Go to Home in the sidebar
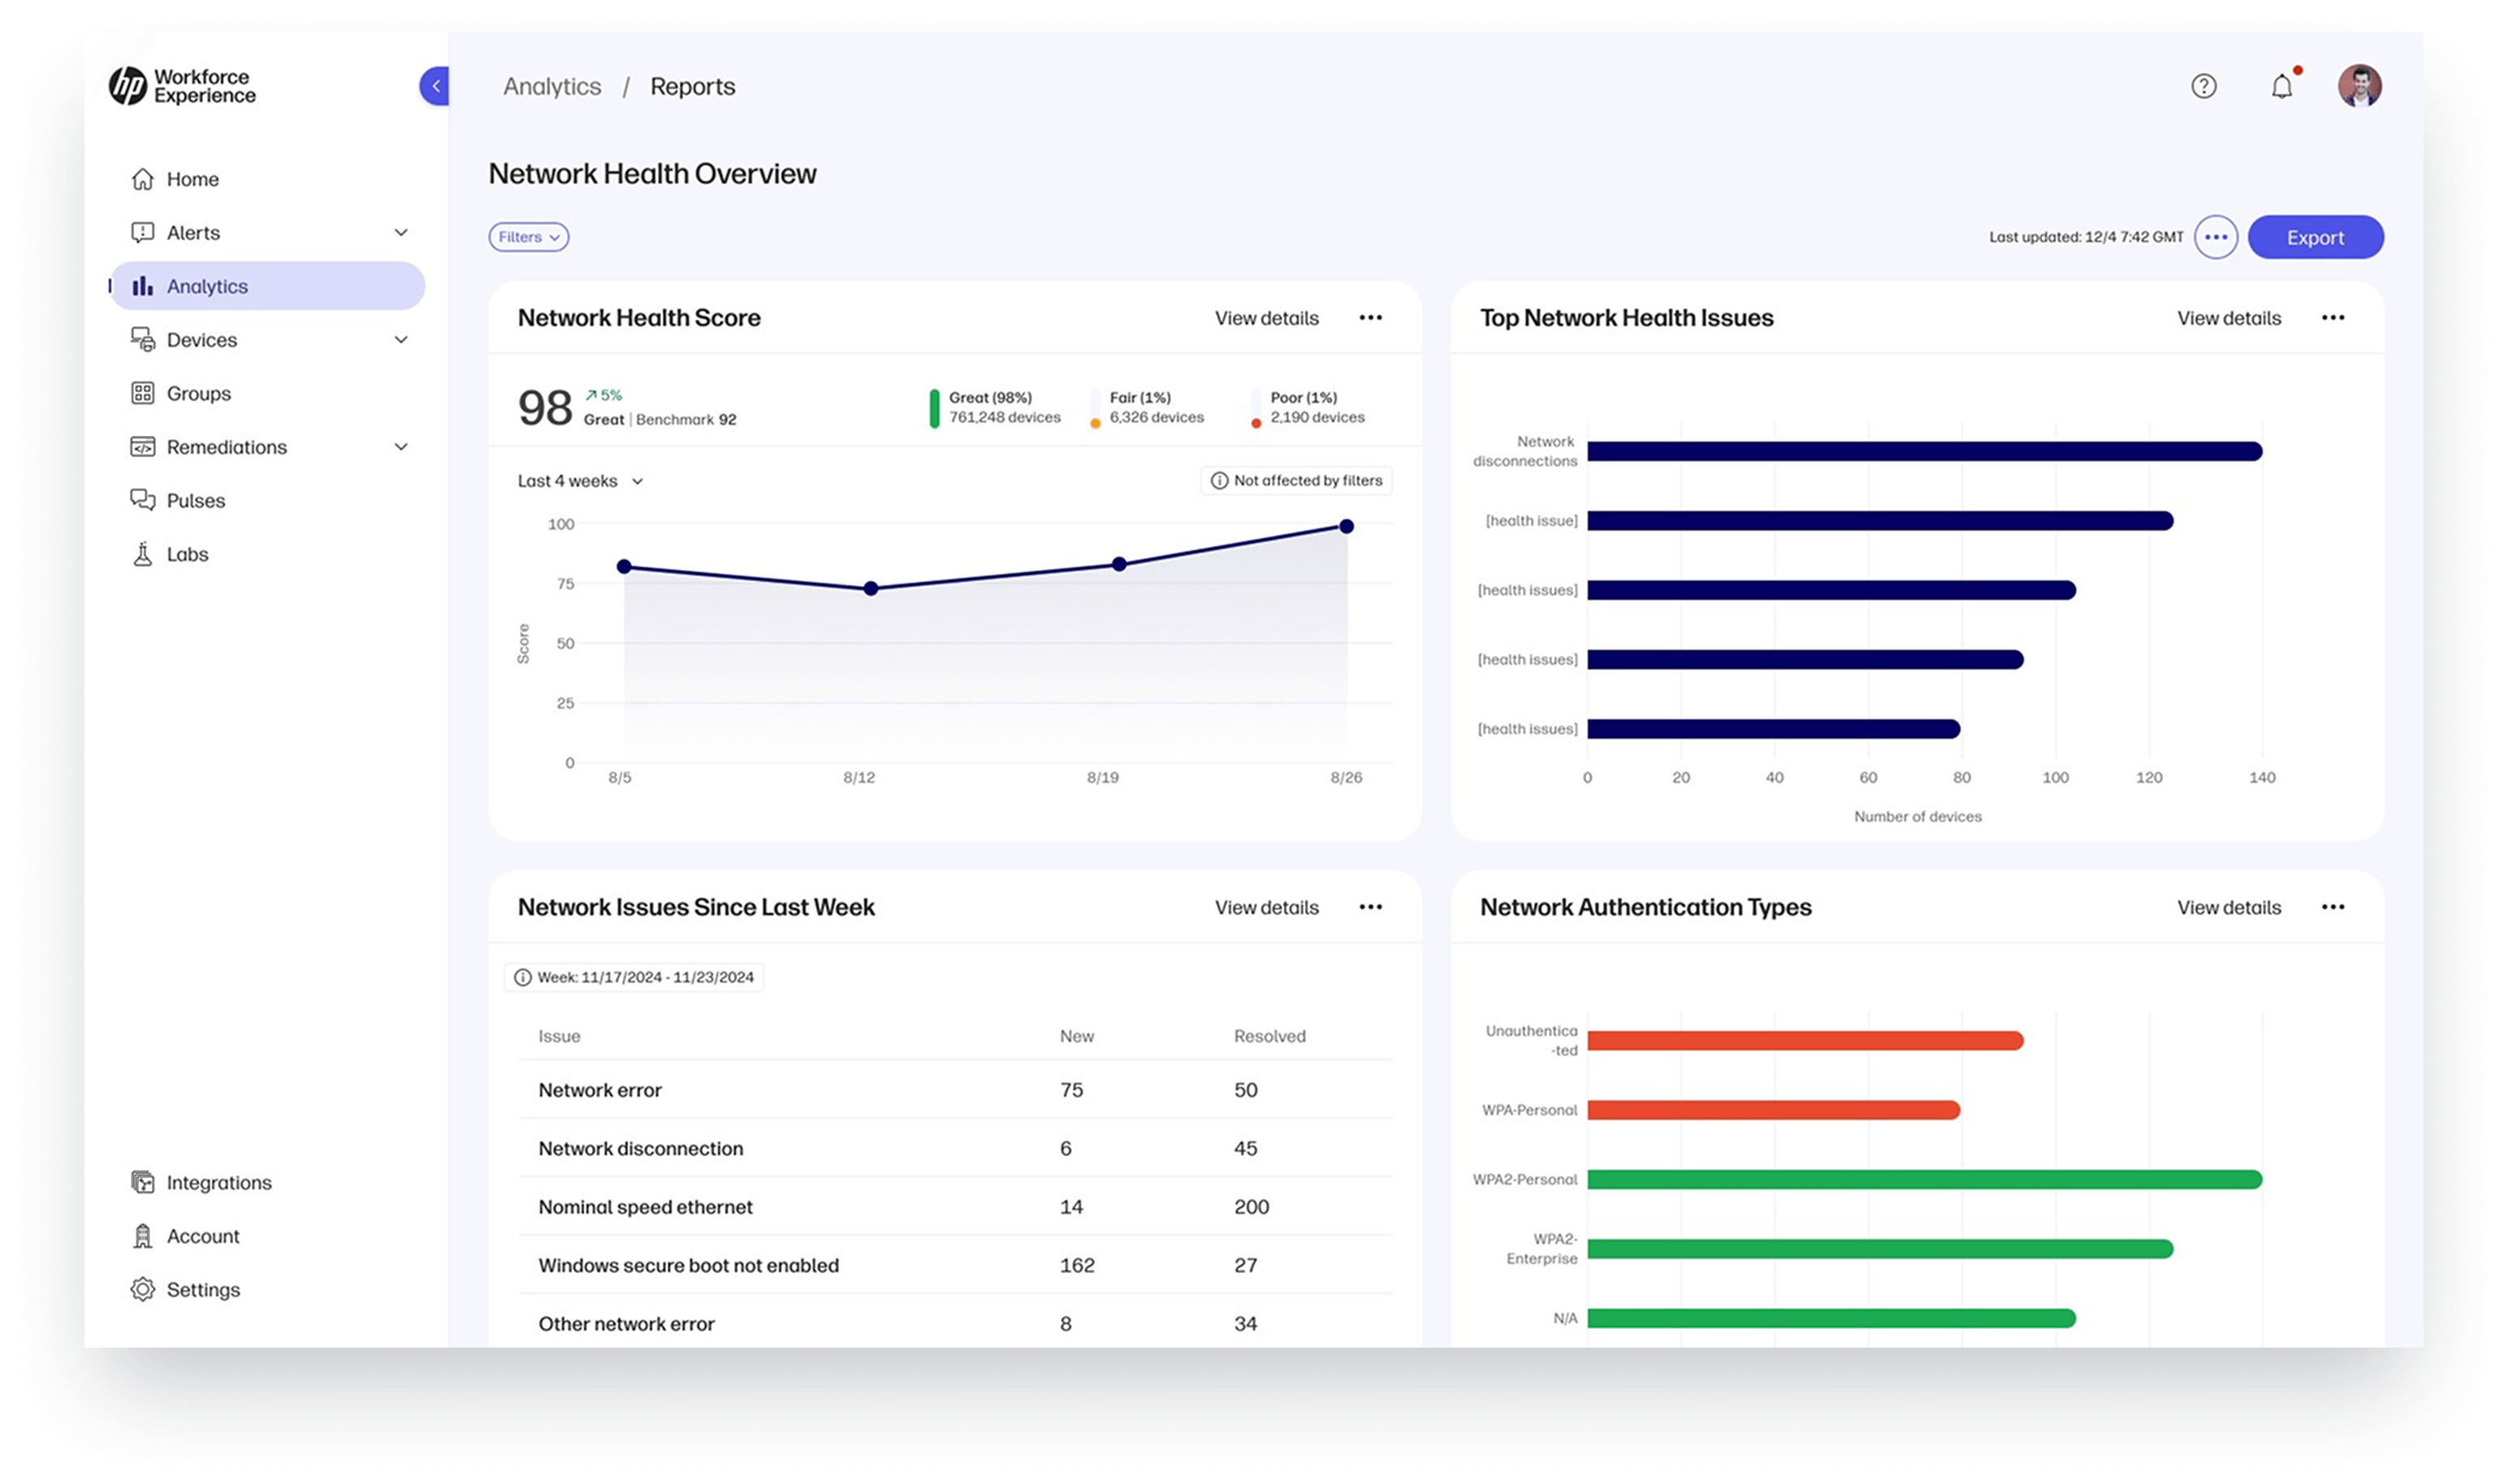Image resolution: width=2508 pixels, height=1484 pixels. [x=192, y=179]
